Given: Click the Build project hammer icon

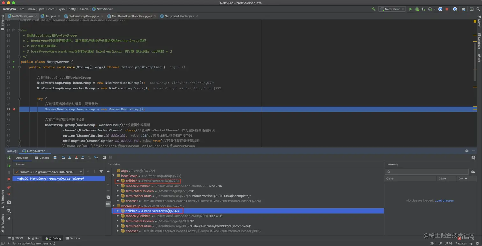Looking at the screenshot, I should click(373, 9).
